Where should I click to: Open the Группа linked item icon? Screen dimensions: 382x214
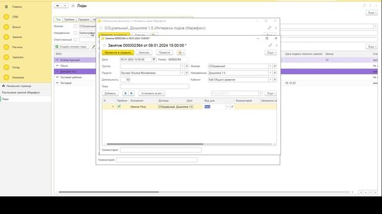click(187, 66)
